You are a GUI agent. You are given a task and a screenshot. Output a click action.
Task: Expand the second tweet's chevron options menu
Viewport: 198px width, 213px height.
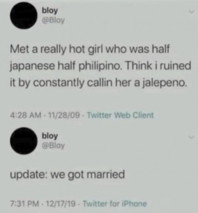click(192, 137)
